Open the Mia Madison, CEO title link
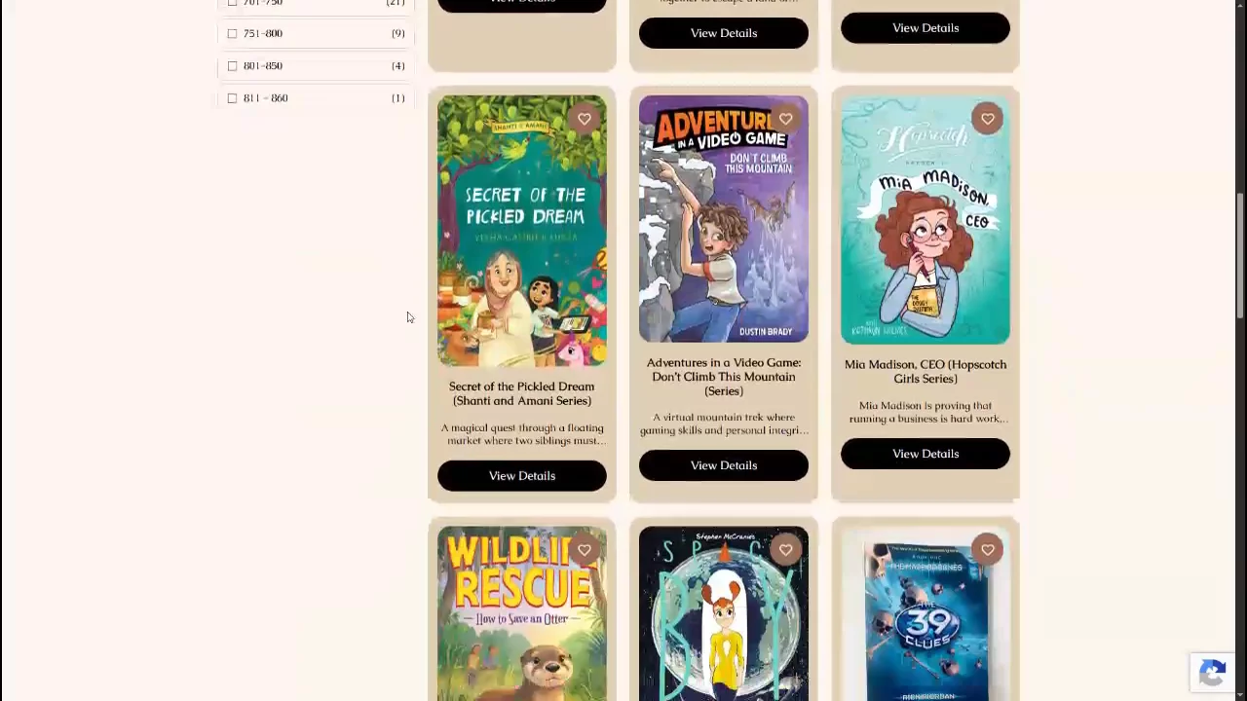The height and width of the screenshot is (701, 1247). coord(926,371)
